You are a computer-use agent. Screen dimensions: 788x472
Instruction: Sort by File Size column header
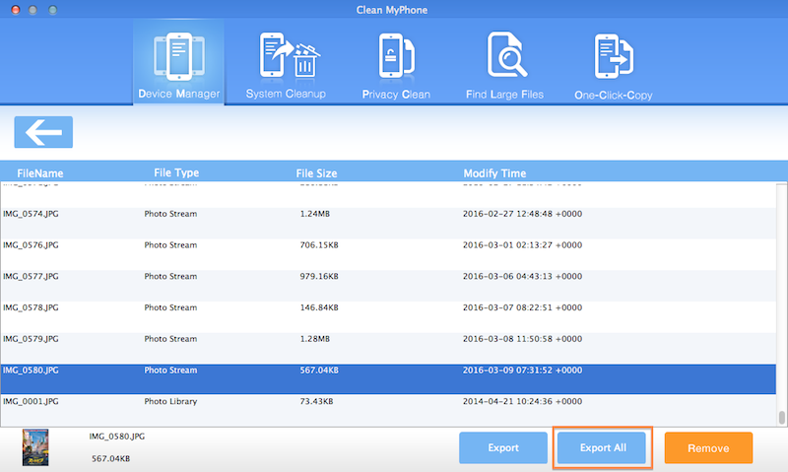316,173
